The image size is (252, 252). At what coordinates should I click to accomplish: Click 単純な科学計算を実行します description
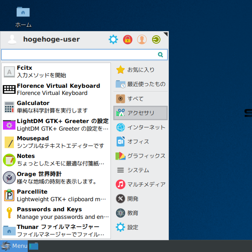point(52,110)
